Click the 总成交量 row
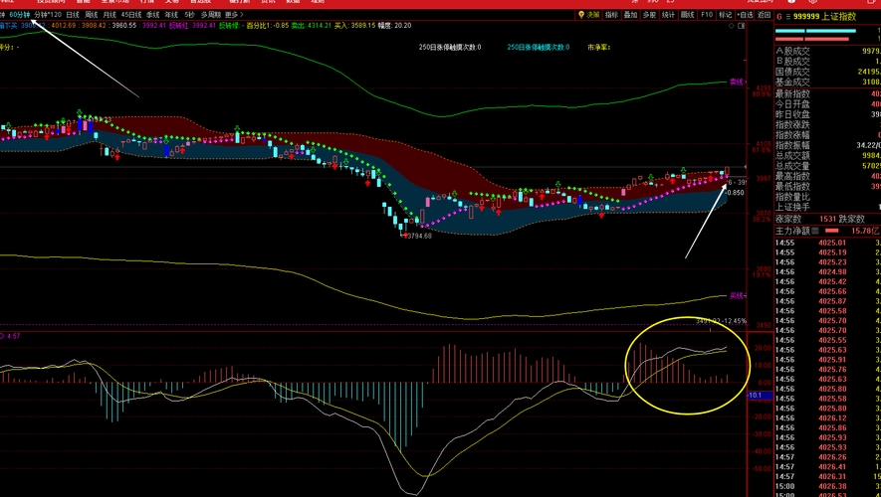Screen dimensions: 881x497 pos(827,166)
